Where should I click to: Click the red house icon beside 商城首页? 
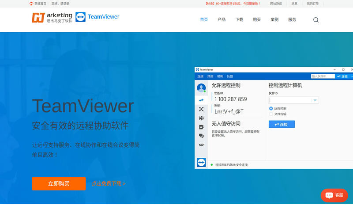point(31,4)
